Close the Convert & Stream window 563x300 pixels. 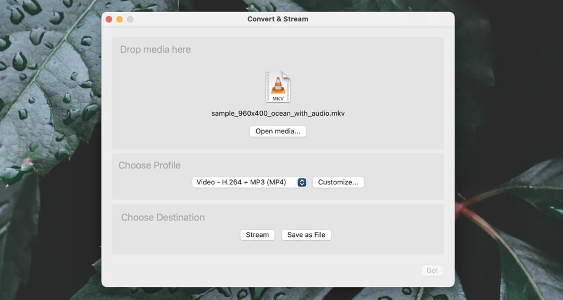tap(109, 19)
